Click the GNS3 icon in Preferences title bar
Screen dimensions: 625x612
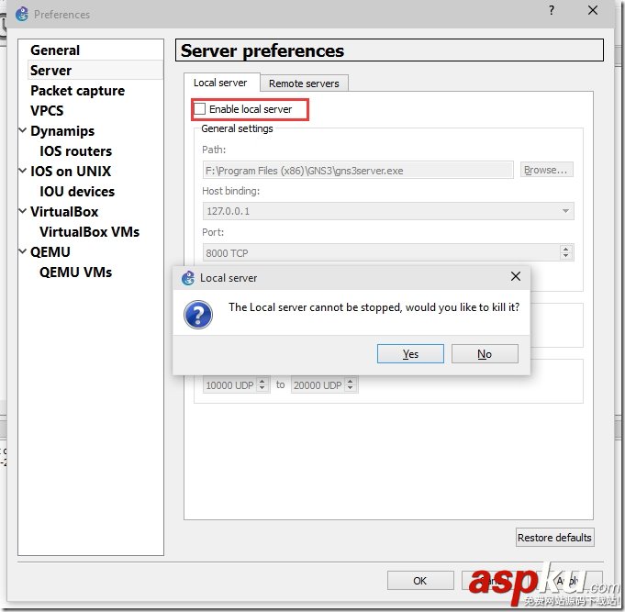[x=22, y=15]
